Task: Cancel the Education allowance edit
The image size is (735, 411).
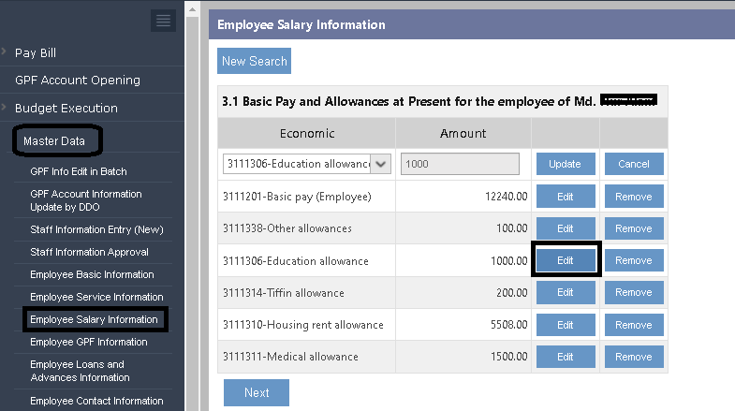Action: pos(633,164)
